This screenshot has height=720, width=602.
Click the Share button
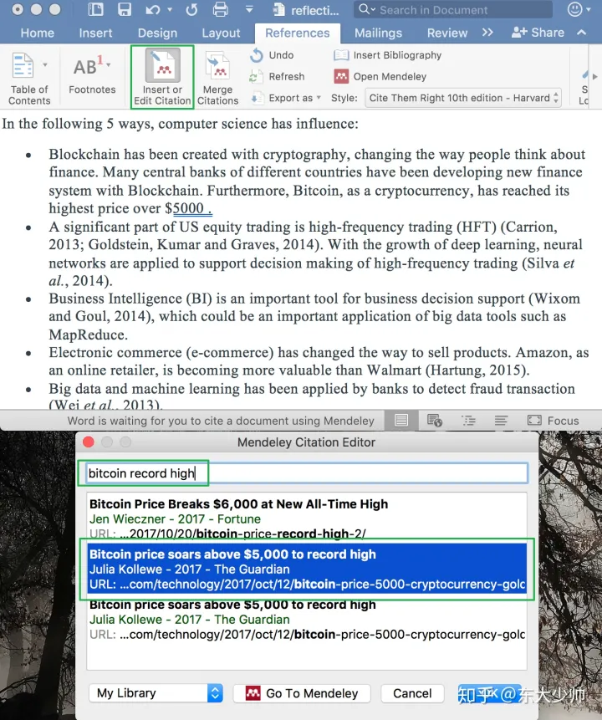[538, 33]
